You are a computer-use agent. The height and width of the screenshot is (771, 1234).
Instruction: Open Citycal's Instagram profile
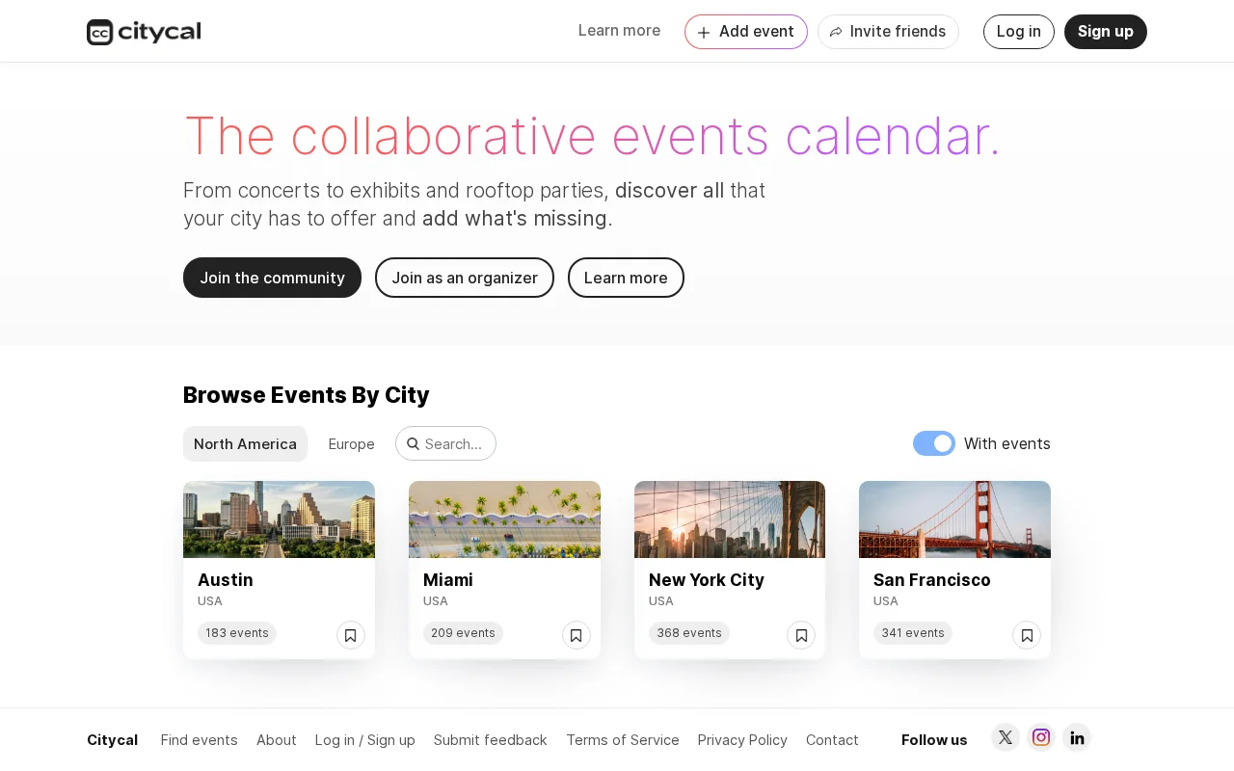pyautogui.click(x=1041, y=737)
